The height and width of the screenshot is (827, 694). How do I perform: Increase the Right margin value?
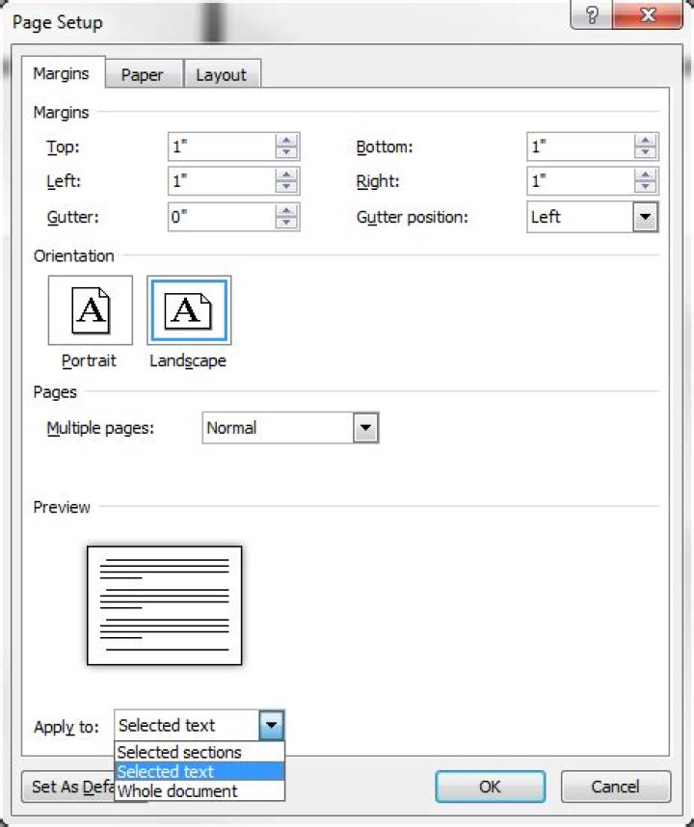[645, 175]
